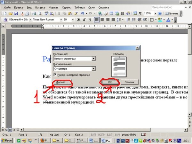Open the Правка menu
This screenshot has width=192, height=144.
(x=19, y=7)
